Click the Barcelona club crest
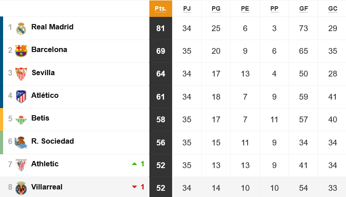The width and height of the screenshot is (346, 197). click(x=21, y=51)
